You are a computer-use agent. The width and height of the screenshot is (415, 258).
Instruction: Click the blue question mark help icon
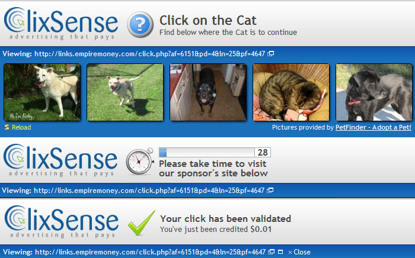pos(140,24)
